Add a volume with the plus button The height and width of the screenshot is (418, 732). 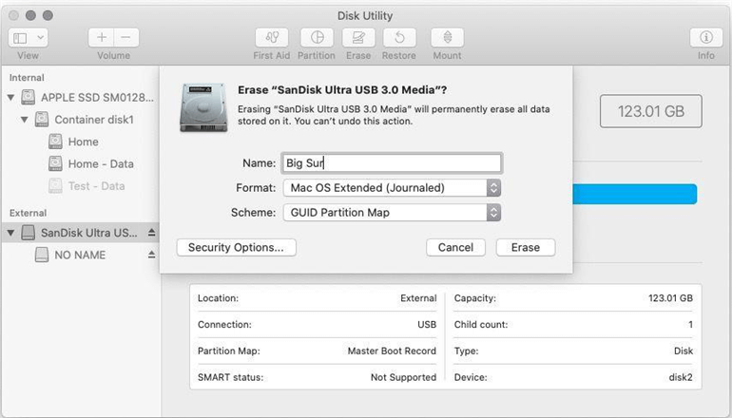pyautogui.click(x=102, y=37)
